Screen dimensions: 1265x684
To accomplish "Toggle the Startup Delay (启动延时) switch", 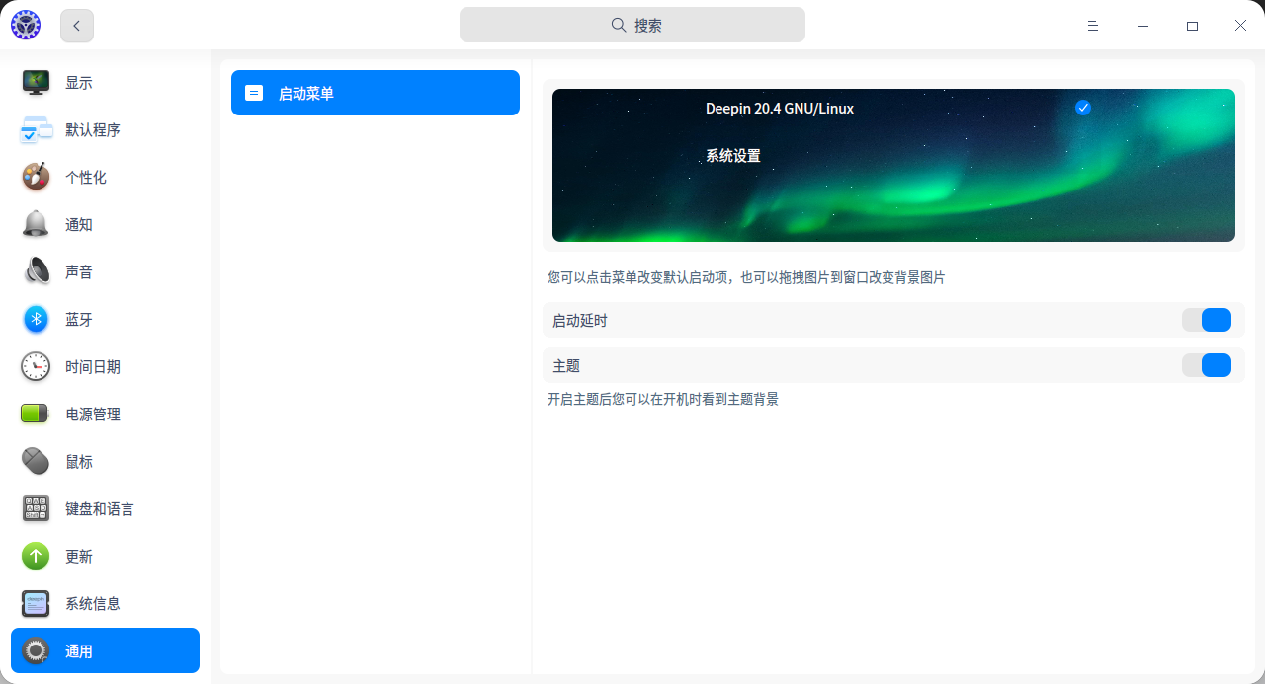I will click(1207, 320).
